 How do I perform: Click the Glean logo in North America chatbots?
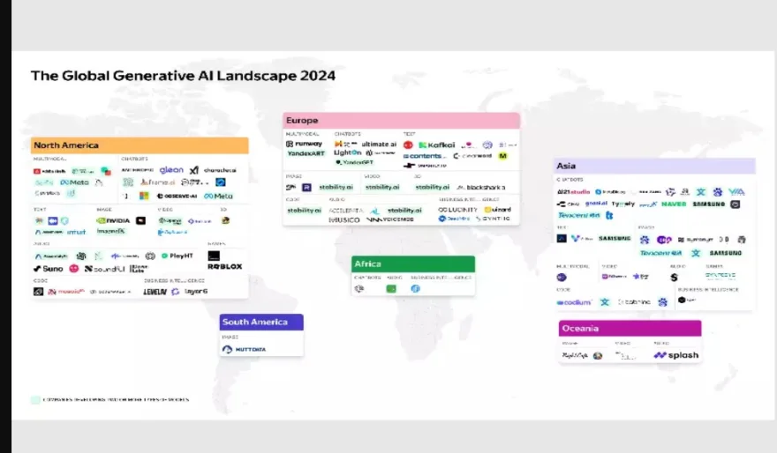(x=171, y=170)
